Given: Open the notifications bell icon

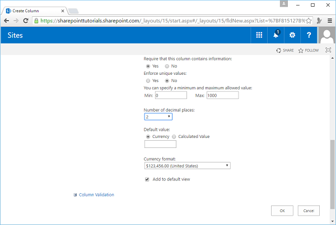Looking at the screenshot, I should (x=276, y=35).
